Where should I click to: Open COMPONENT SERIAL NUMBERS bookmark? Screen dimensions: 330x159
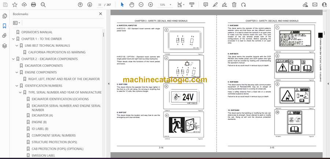[x=54, y=136]
